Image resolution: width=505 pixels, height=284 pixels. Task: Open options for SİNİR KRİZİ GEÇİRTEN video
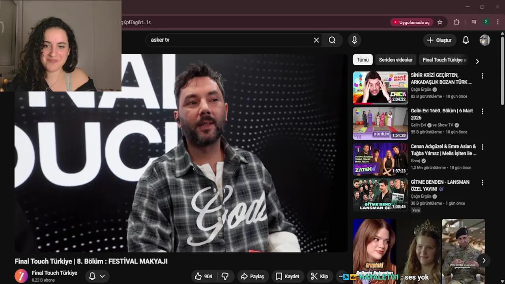[482, 76]
